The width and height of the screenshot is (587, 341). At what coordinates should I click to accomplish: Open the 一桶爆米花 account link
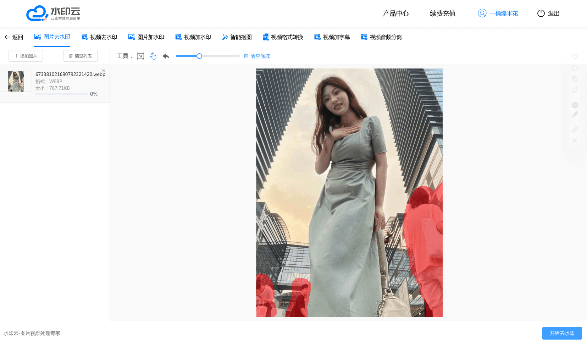click(504, 13)
